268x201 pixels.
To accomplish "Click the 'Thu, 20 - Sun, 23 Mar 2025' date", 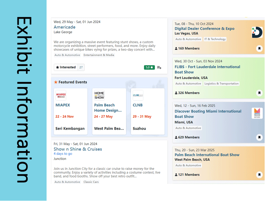I will (x=195, y=150).
